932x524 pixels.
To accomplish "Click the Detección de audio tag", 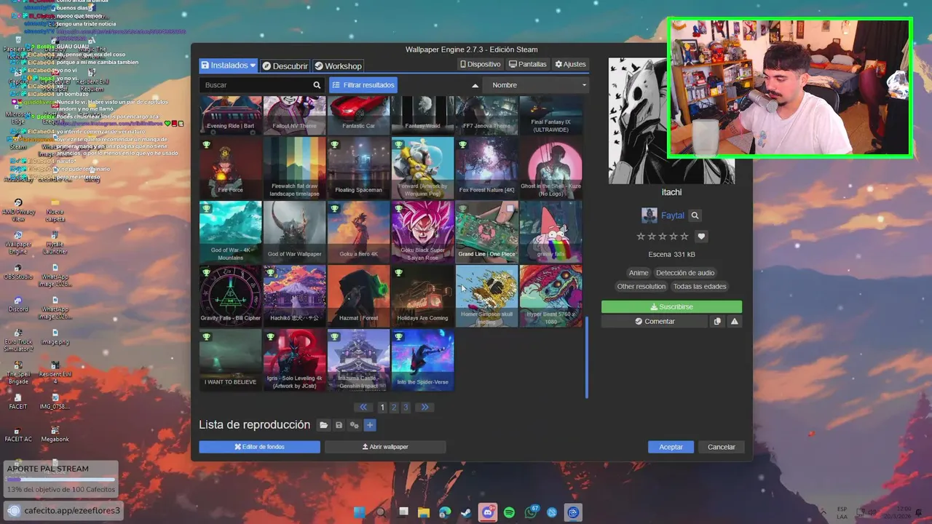I will coord(685,273).
